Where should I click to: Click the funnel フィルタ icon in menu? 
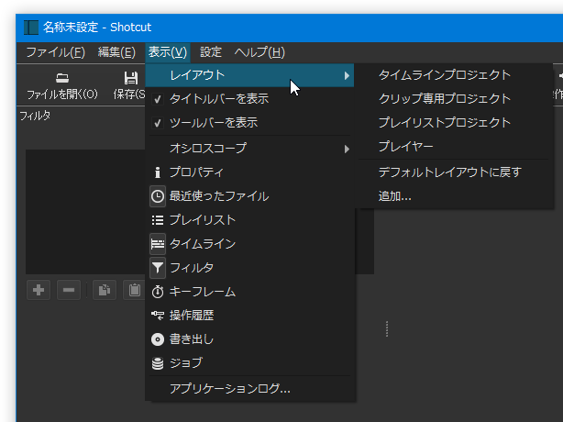tap(158, 268)
